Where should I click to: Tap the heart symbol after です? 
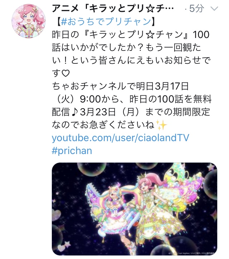[x=65, y=73]
